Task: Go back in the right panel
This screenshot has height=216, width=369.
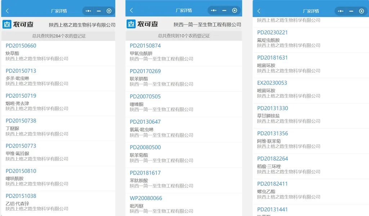Action: (259, 11)
